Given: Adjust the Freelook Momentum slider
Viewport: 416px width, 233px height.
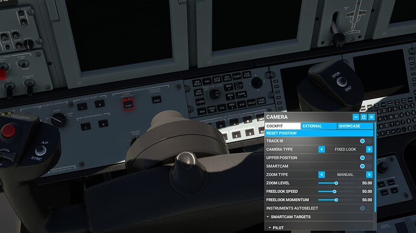Looking at the screenshot, I should click(336, 200).
